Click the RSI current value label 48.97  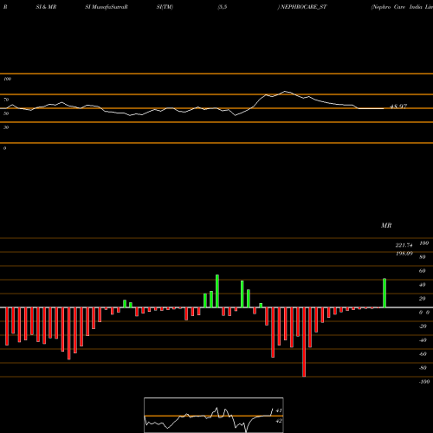click(x=398, y=107)
